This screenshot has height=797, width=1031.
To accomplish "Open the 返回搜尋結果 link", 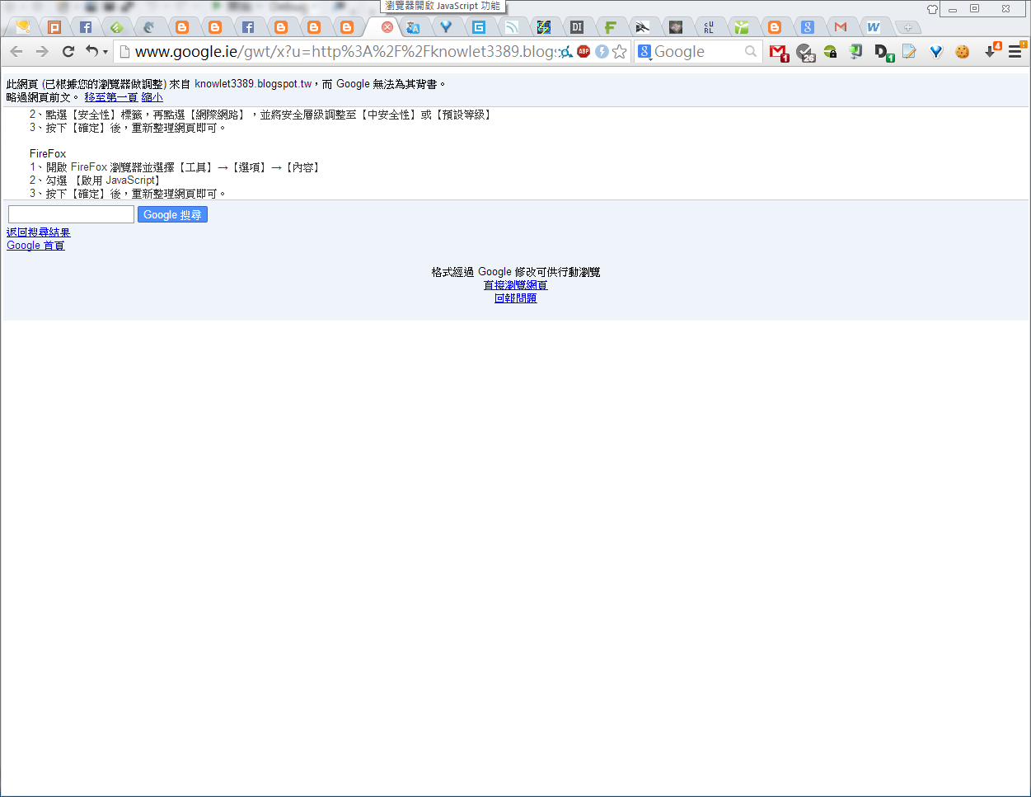I will 39,232.
